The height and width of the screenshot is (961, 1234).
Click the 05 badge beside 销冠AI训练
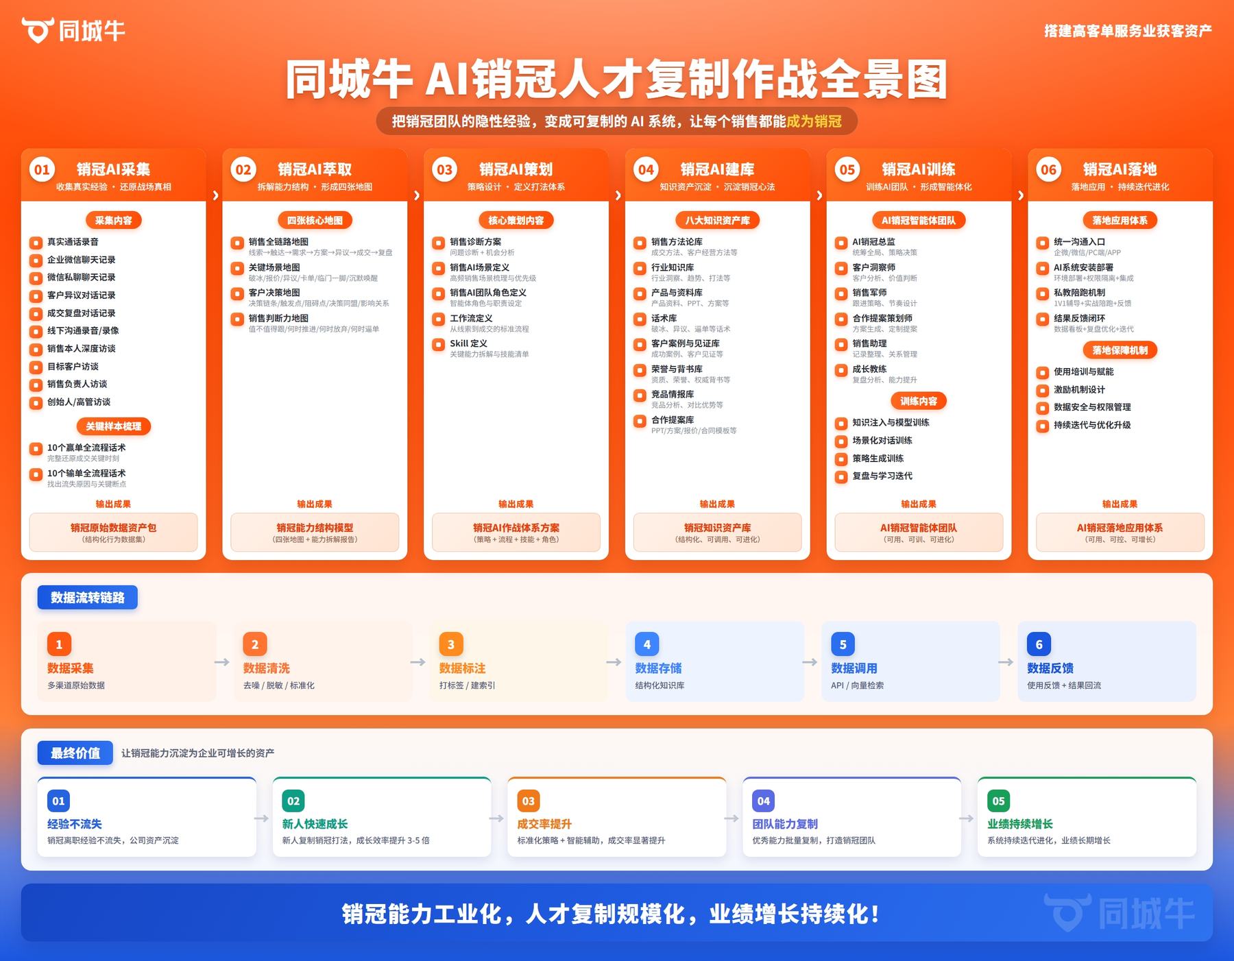pyautogui.click(x=847, y=170)
